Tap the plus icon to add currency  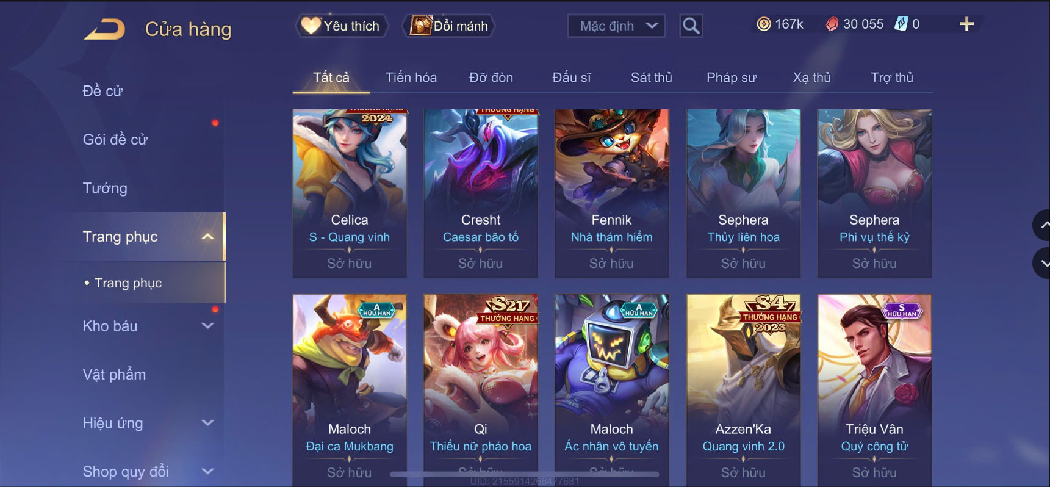pos(966,24)
